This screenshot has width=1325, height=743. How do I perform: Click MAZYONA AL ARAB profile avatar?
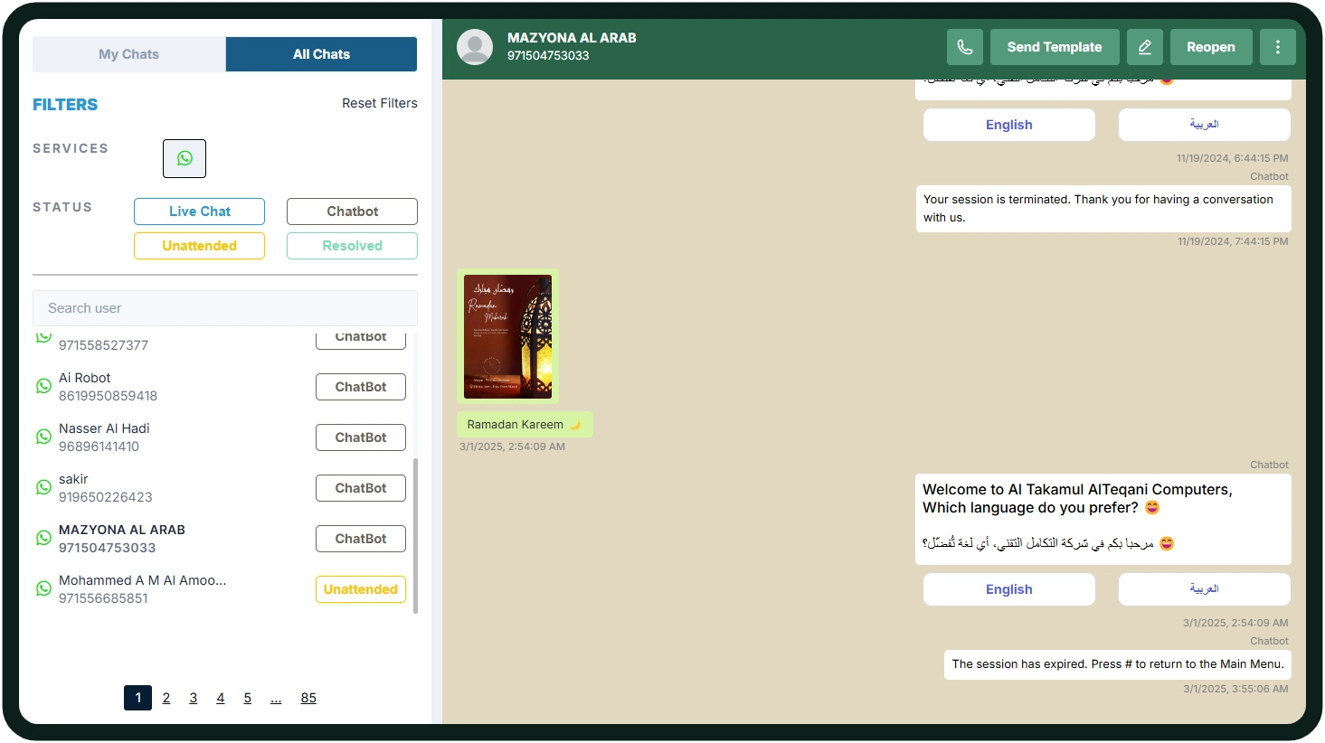475,47
